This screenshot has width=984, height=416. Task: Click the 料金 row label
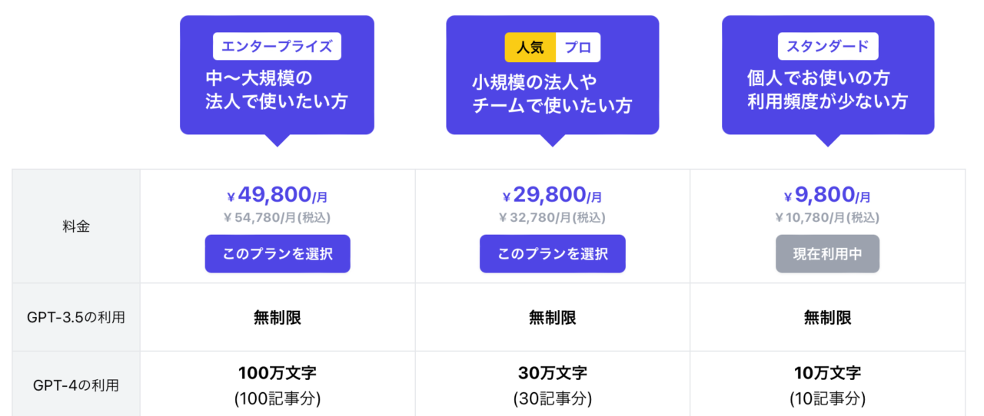76,226
